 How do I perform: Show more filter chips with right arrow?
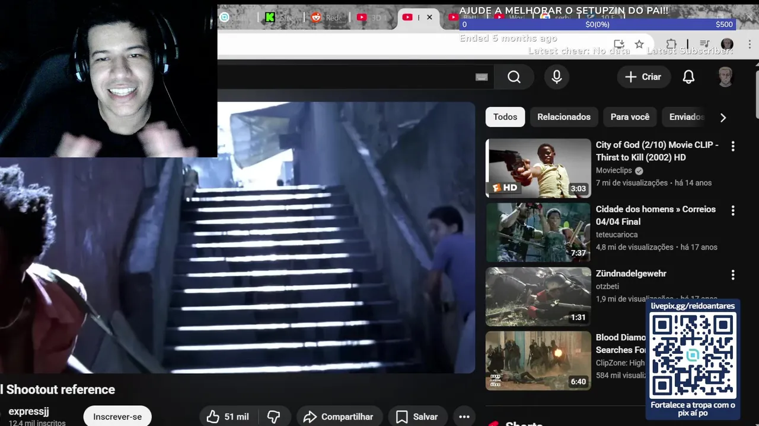[x=723, y=117]
